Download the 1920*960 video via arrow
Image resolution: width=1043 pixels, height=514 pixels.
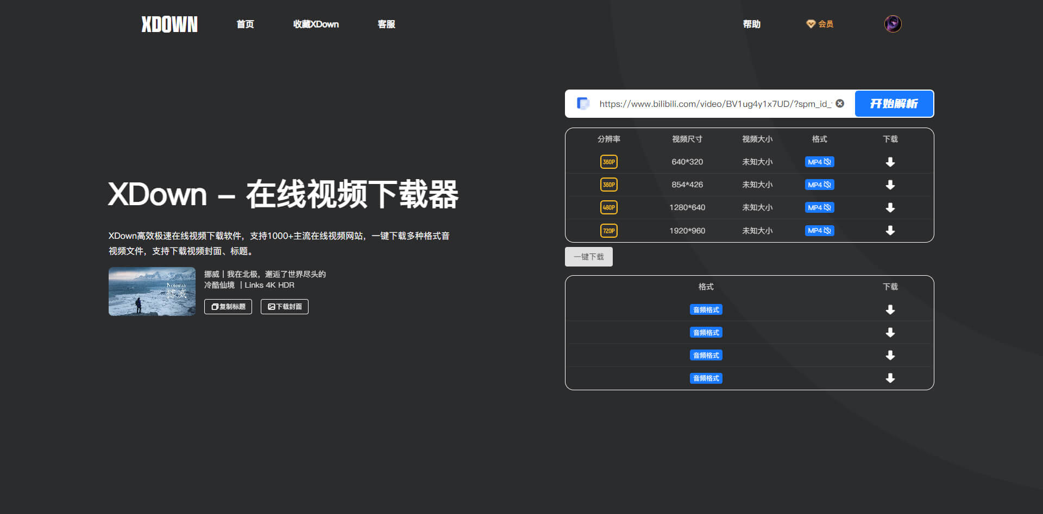tap(890, 230)
